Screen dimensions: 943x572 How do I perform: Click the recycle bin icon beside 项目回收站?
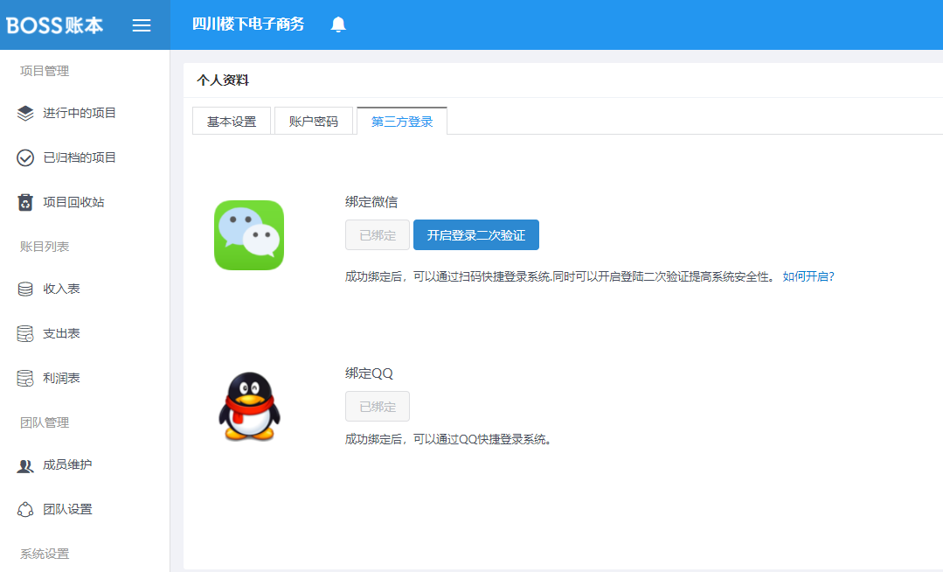tap(25, 202)
